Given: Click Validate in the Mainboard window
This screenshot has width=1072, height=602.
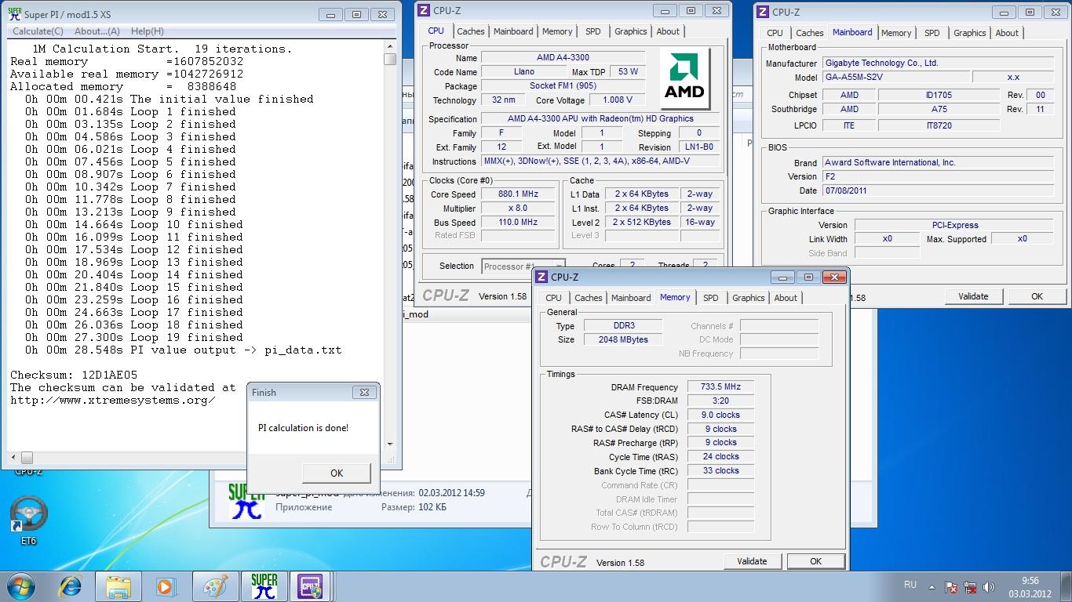Looking at the screenshot, I should point(973,296).
